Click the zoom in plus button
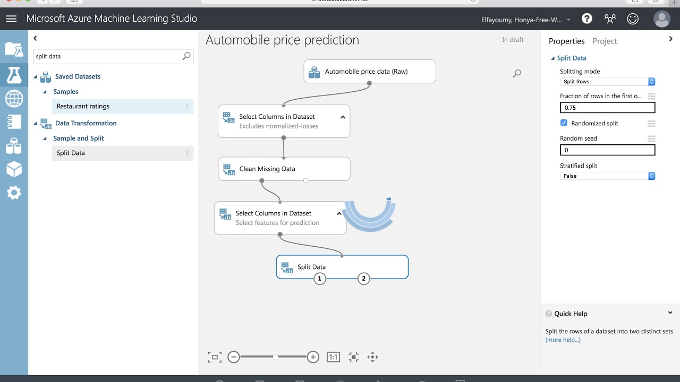Viewport: 680px width, 382px height. coord(313,357)
